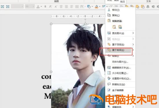Open the font name combo box
The width and height of the screenshot is (159, 108).
pos(17,6)
